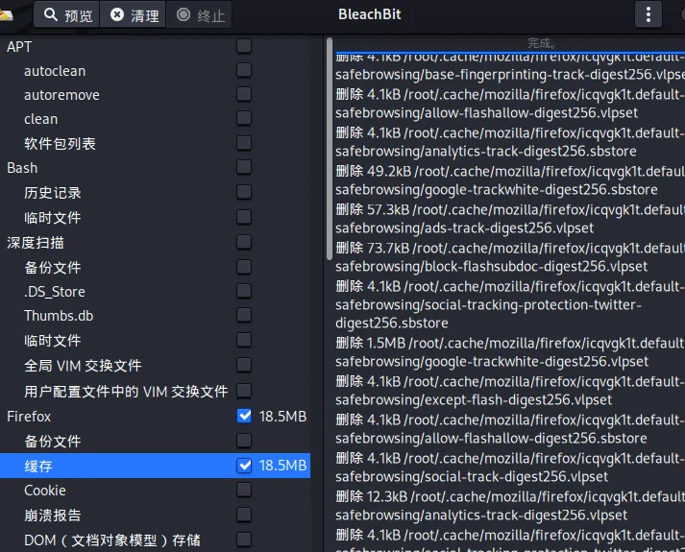Click the 终止 (Abort) toolbar button

[199, 14]
